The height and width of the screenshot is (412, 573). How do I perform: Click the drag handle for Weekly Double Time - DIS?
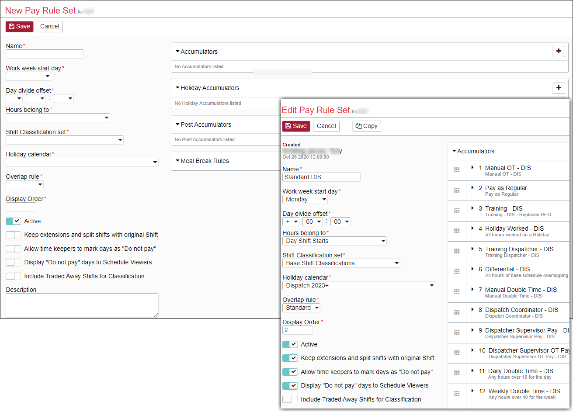click(457, 394)
